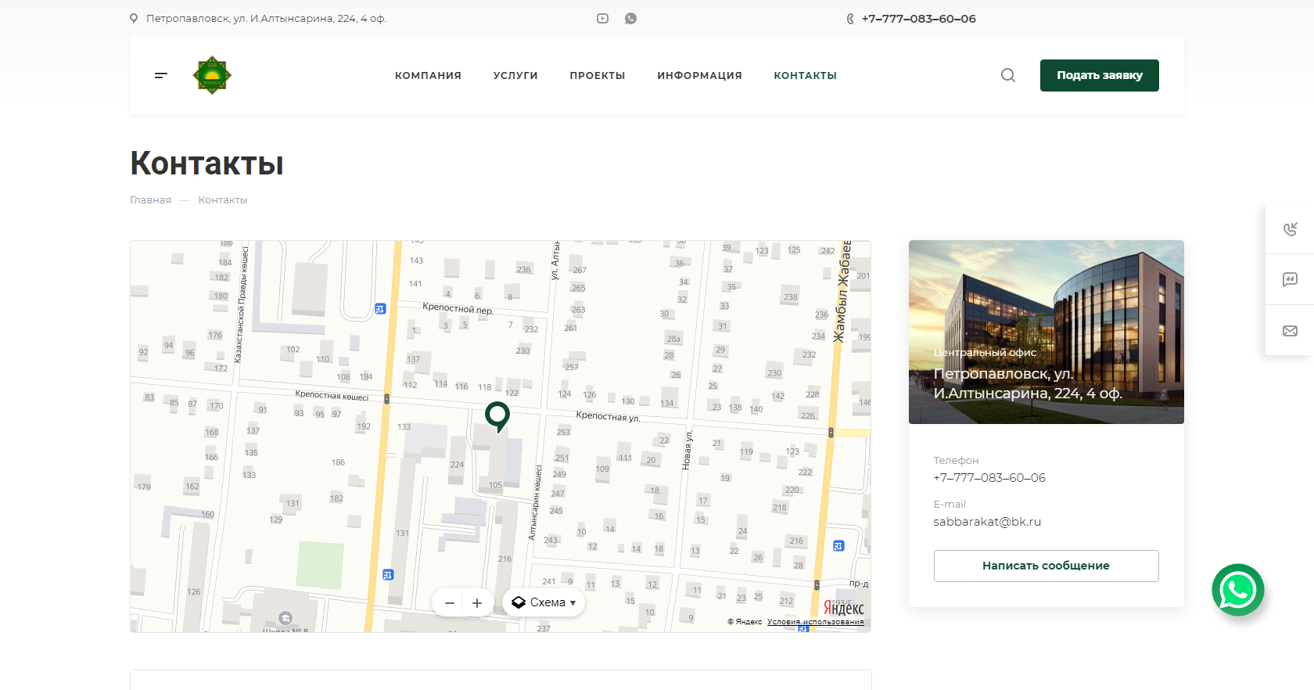Go to Главная breadcrumb link
The image size is (1314, 690).
tap(150, 200)
